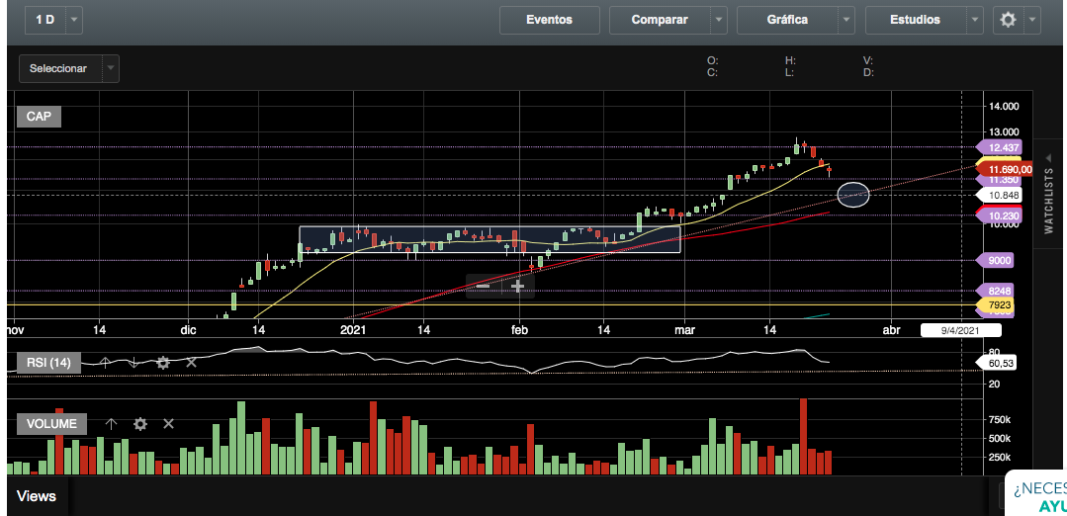The height and width of the screenshot is (516, 1067).
Task: Click the 500k volume axis label
Action: (1000, 438)
